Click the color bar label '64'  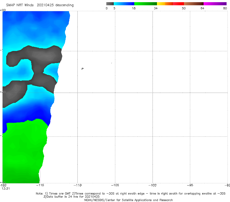202,8
